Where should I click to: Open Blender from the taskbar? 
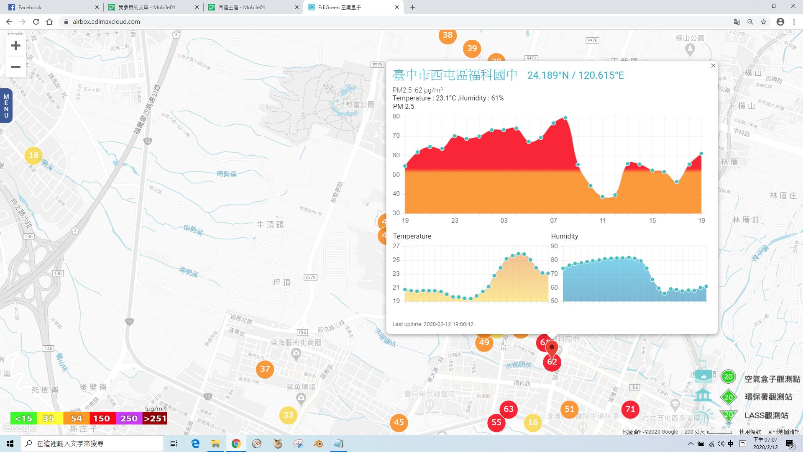click(x=318, y=444)
